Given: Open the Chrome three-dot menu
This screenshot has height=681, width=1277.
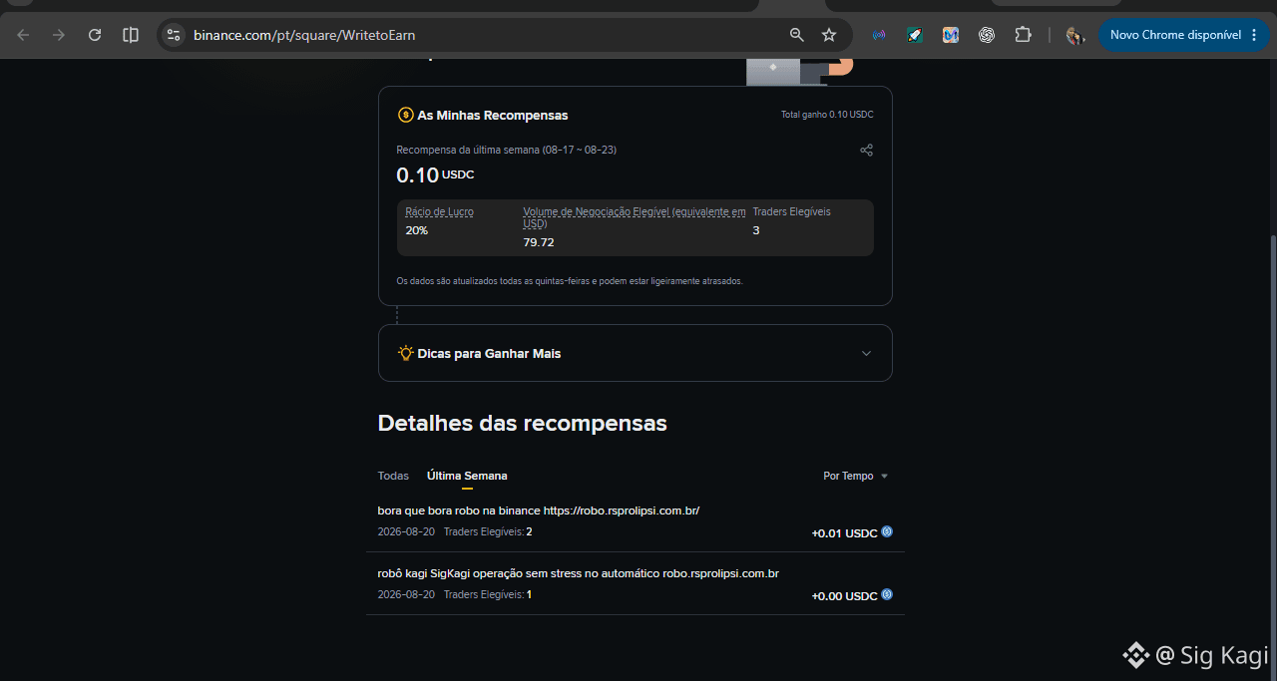Looking at the screenshot, I should pos(1254,35).
